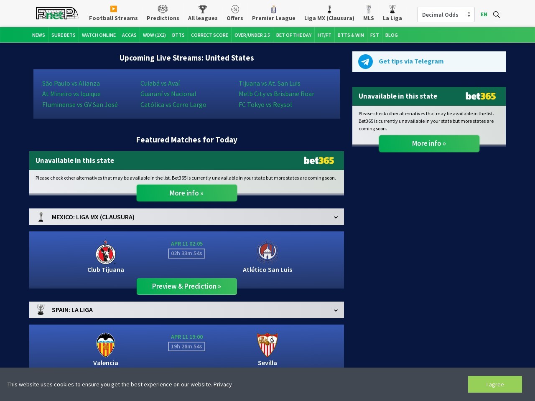
Task: Click the Liga MX section trophy icon
Action: (x=41, y=217)
